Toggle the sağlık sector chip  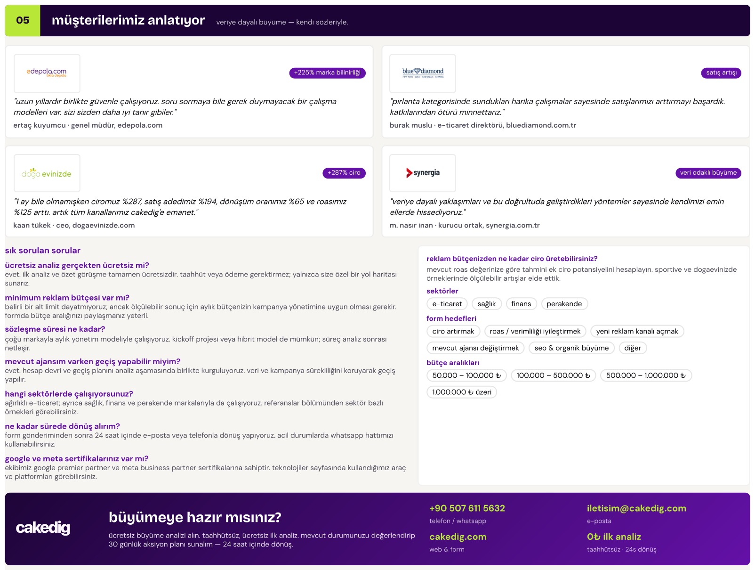(487, 304)
